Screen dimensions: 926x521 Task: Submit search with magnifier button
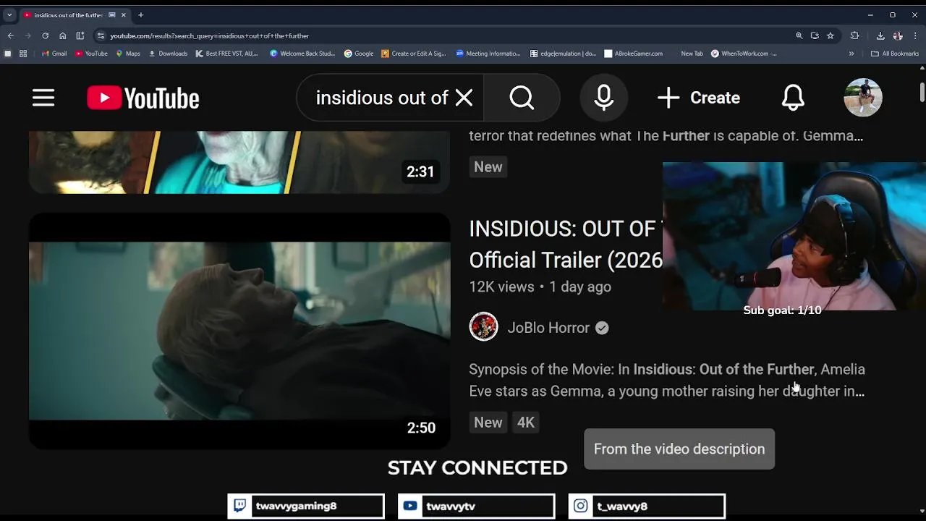(x=522, y=98)
